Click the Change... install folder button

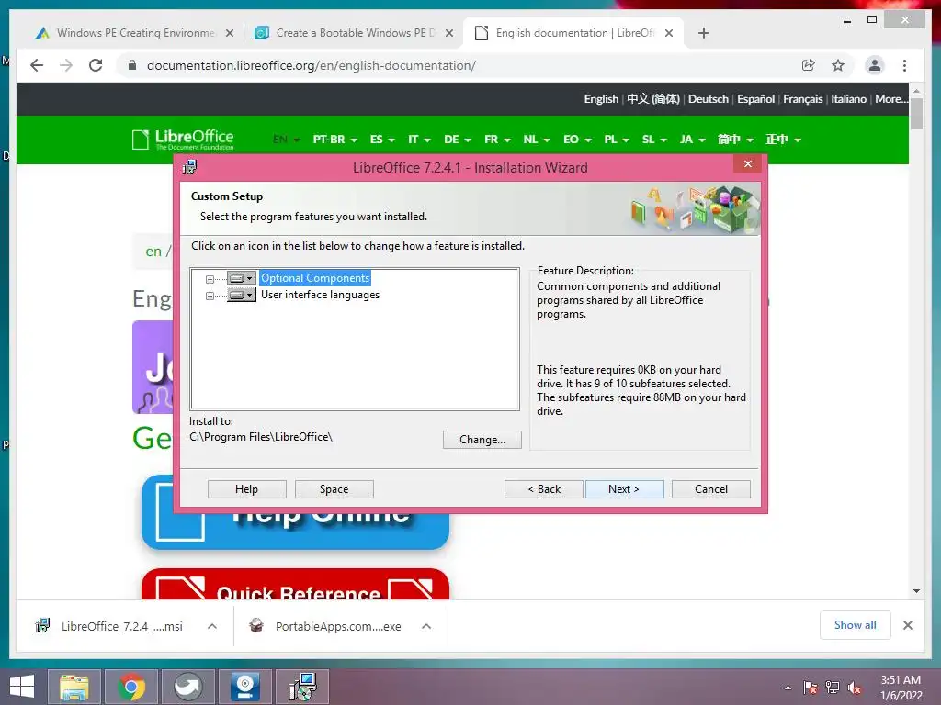(x=482, y=440)
